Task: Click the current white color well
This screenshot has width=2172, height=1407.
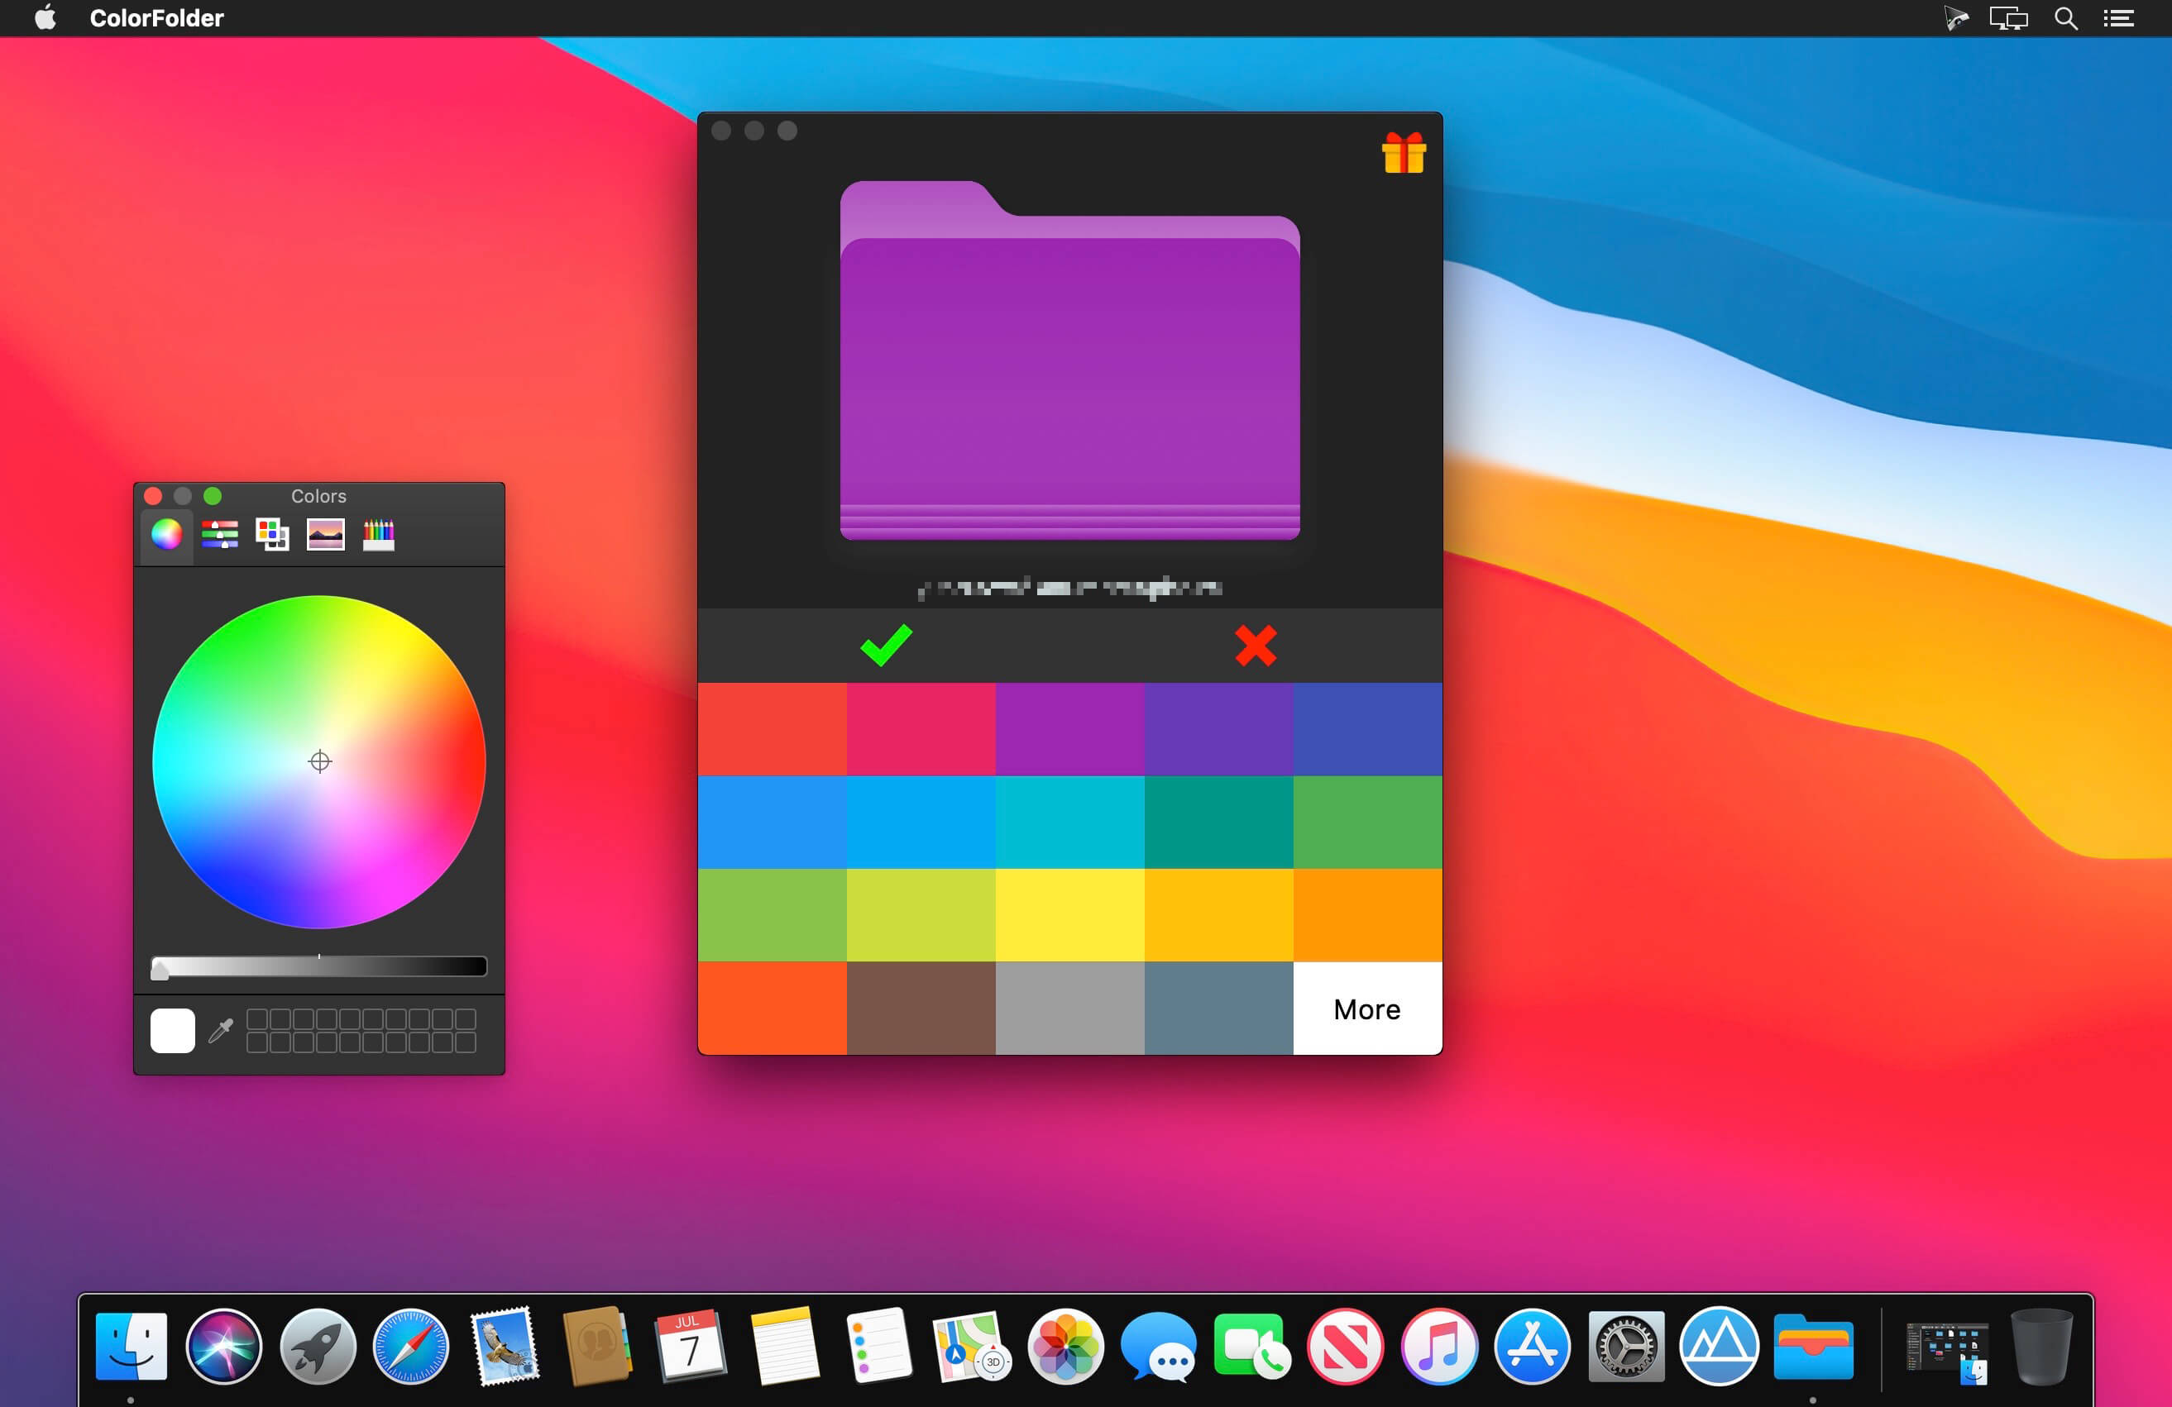Action: point(173,1030)
